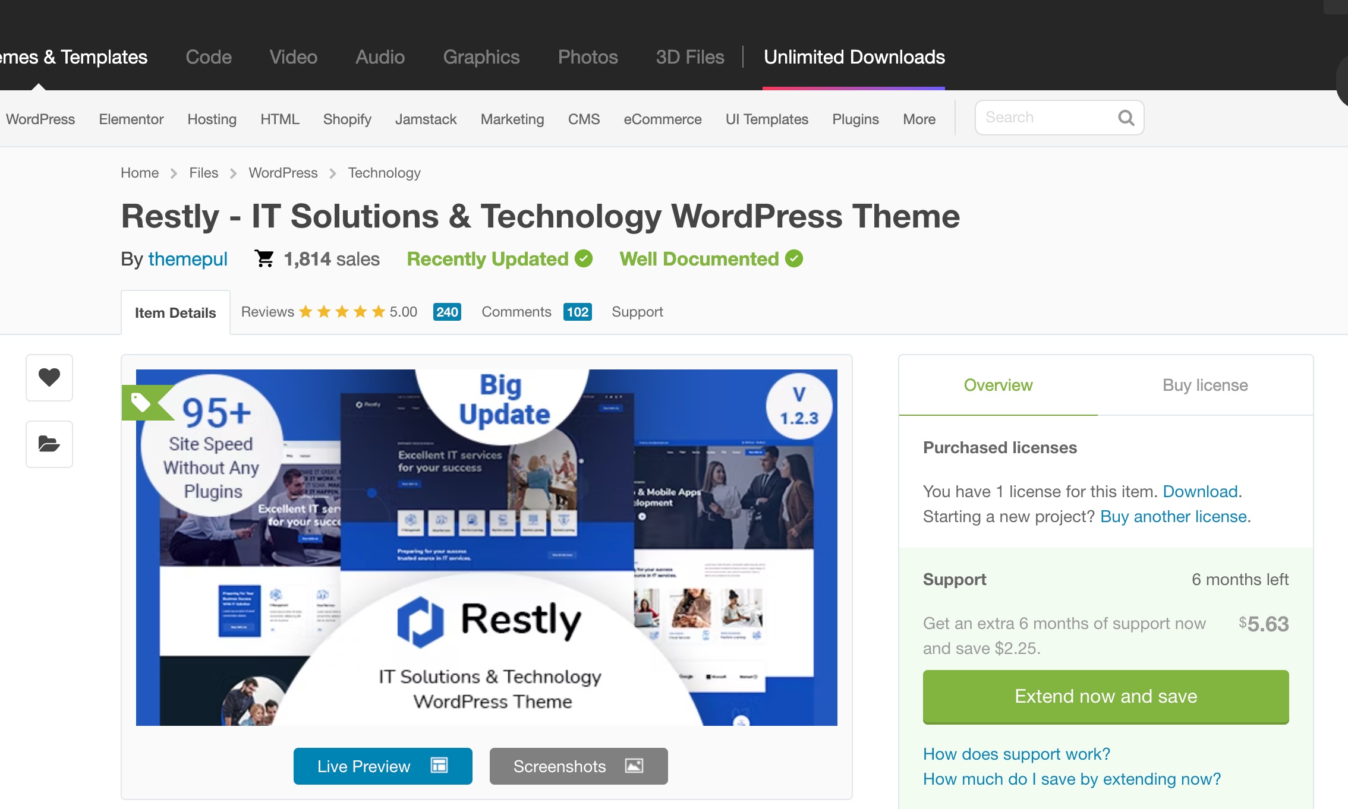Click Extend now and save button
The image size is (1348, 809).
tap(1106, 697)
